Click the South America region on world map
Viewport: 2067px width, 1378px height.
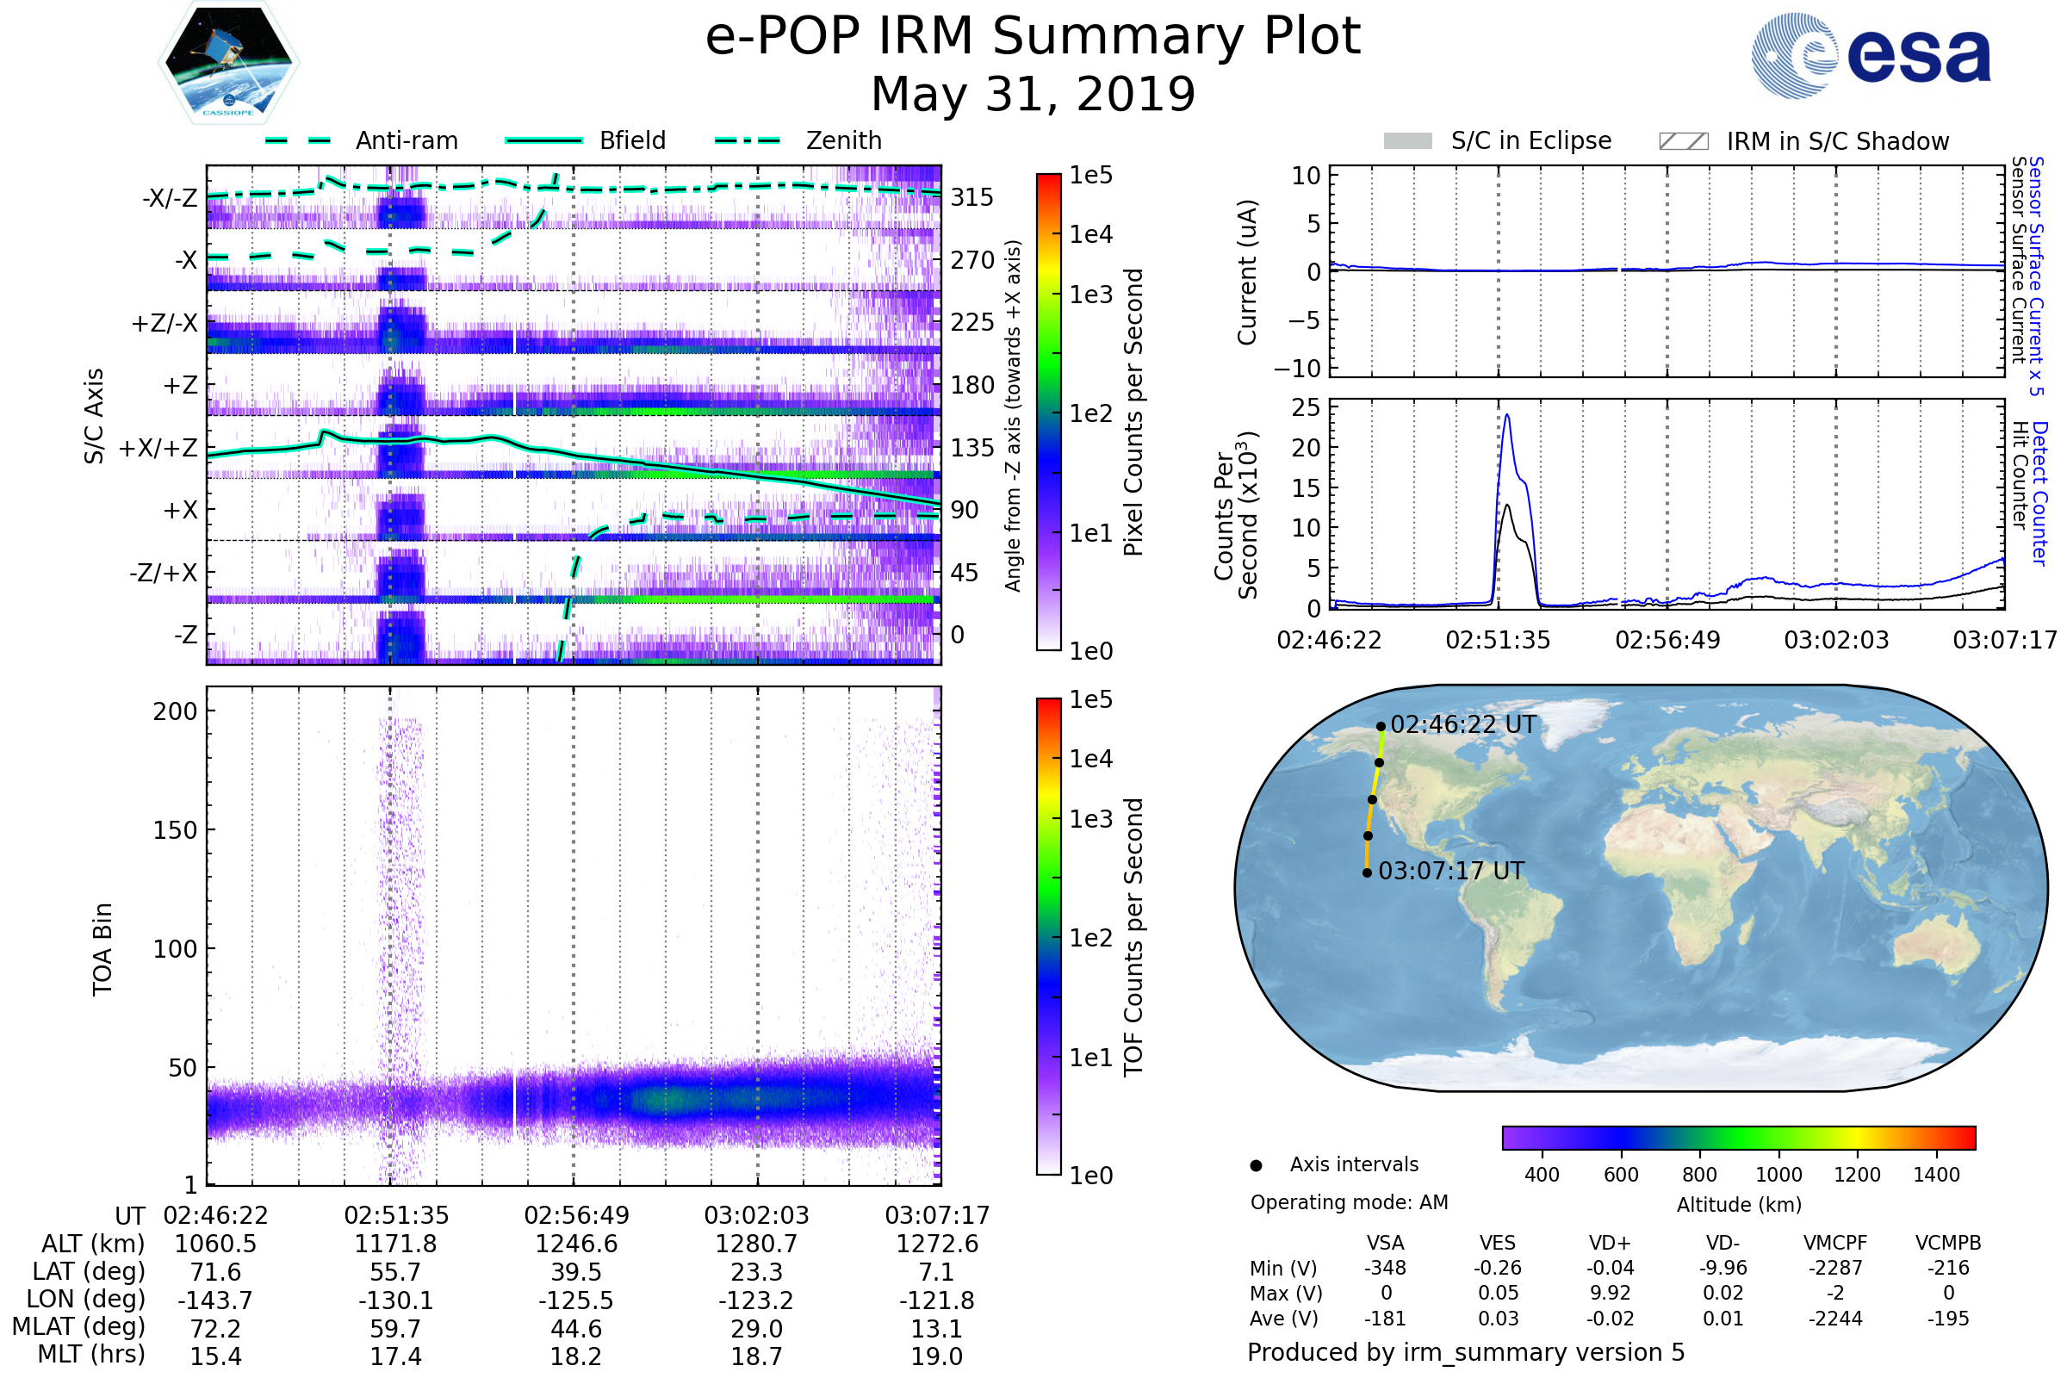1507,932
